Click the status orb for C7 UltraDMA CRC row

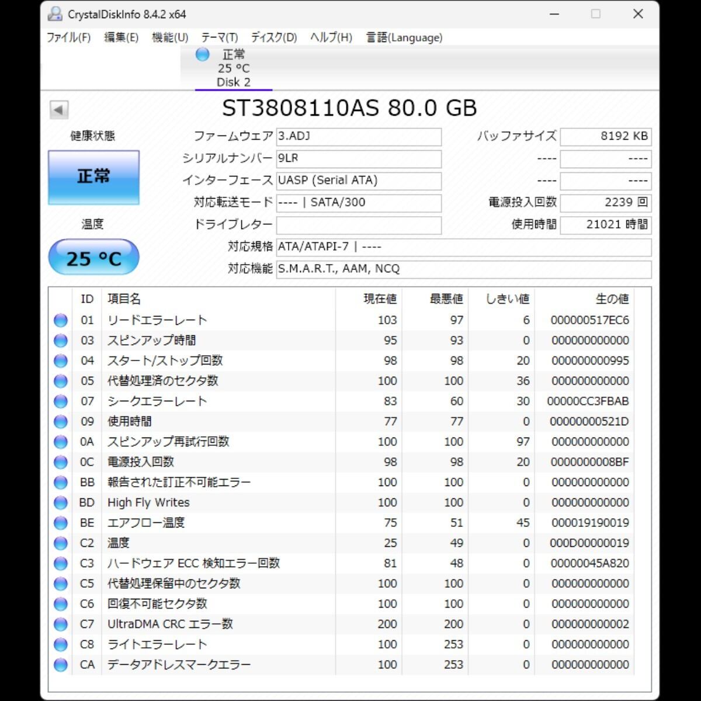(x=60, y=624)
